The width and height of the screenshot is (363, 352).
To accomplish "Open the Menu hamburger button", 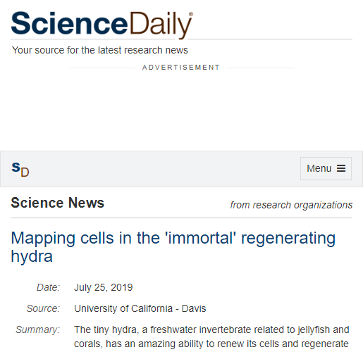I will click(x=326, y=168).
